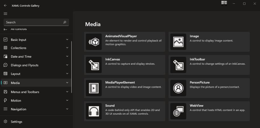This screenshot has height=128, width=260.
Task: Click the 'XAML Controls Gallery' title text
Action: coord(26,6)
